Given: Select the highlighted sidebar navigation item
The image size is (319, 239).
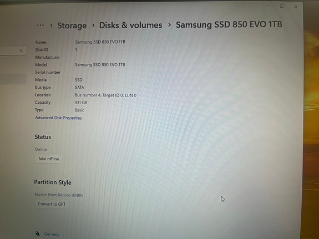Looking at the screenshot, I should [13, 79].
